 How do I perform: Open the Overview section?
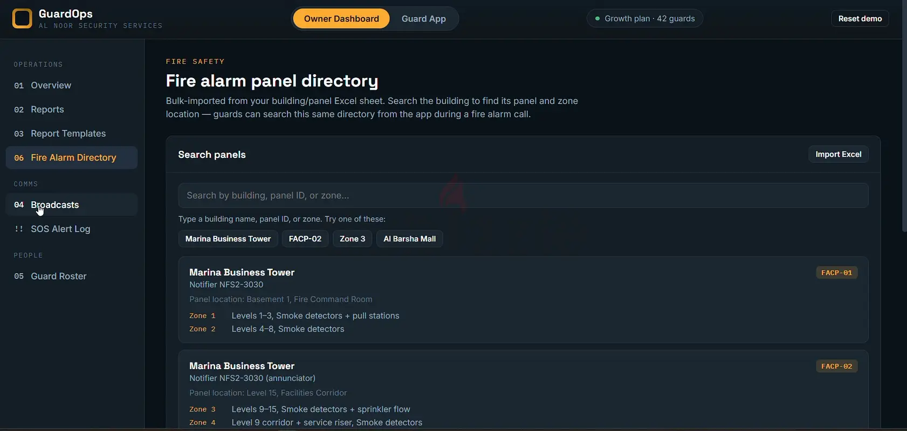[x=72, y=85]
